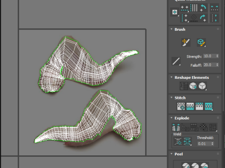The image size is (225, 168).
Task: Grab the Peel rollout grip handle
Action: click(218, 154)
